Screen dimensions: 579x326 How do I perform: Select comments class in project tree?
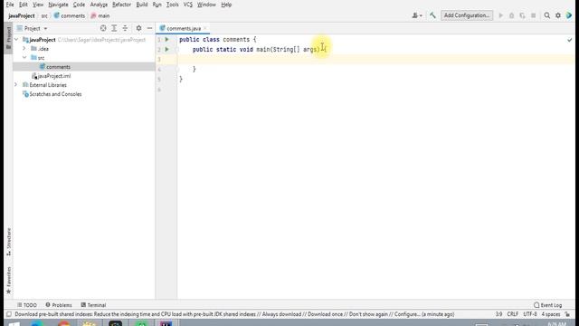coord(84,67)
